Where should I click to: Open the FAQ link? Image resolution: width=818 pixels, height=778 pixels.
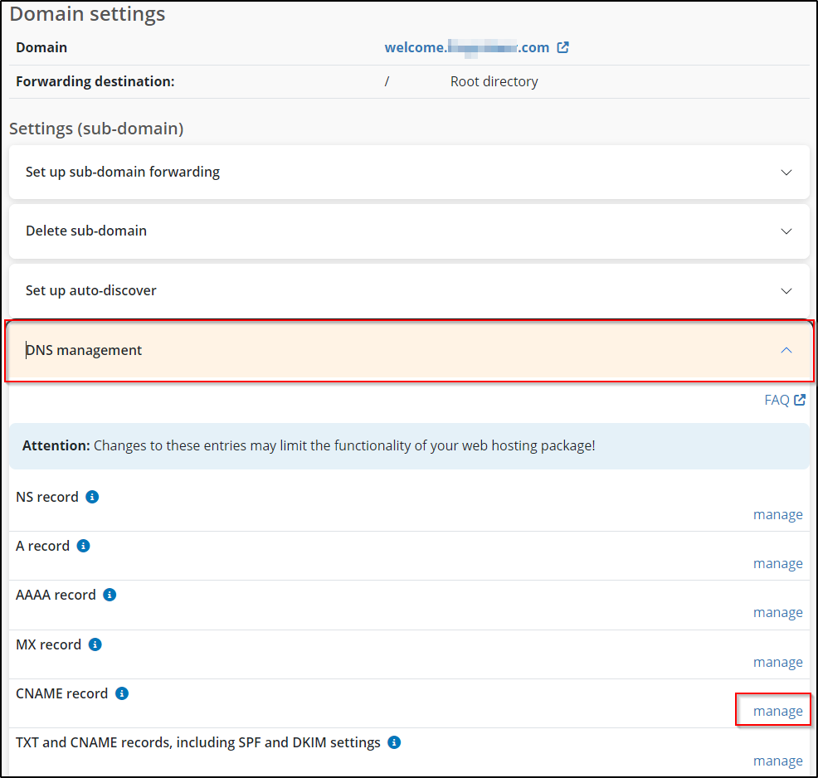[x=777, y=400]
